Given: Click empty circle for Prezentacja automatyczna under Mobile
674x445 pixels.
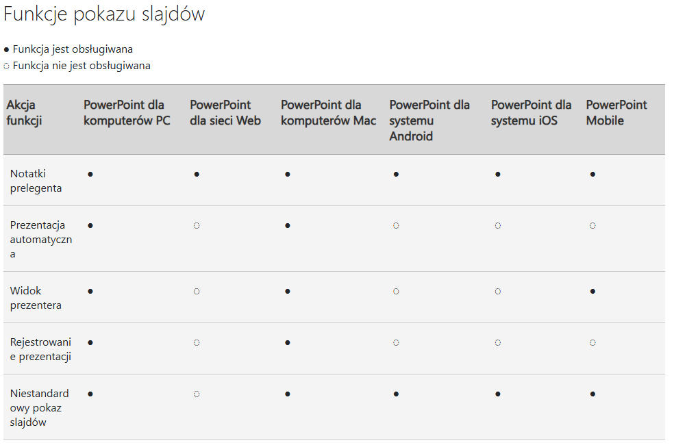Looking at the screenshot, I should pos(592,225).
